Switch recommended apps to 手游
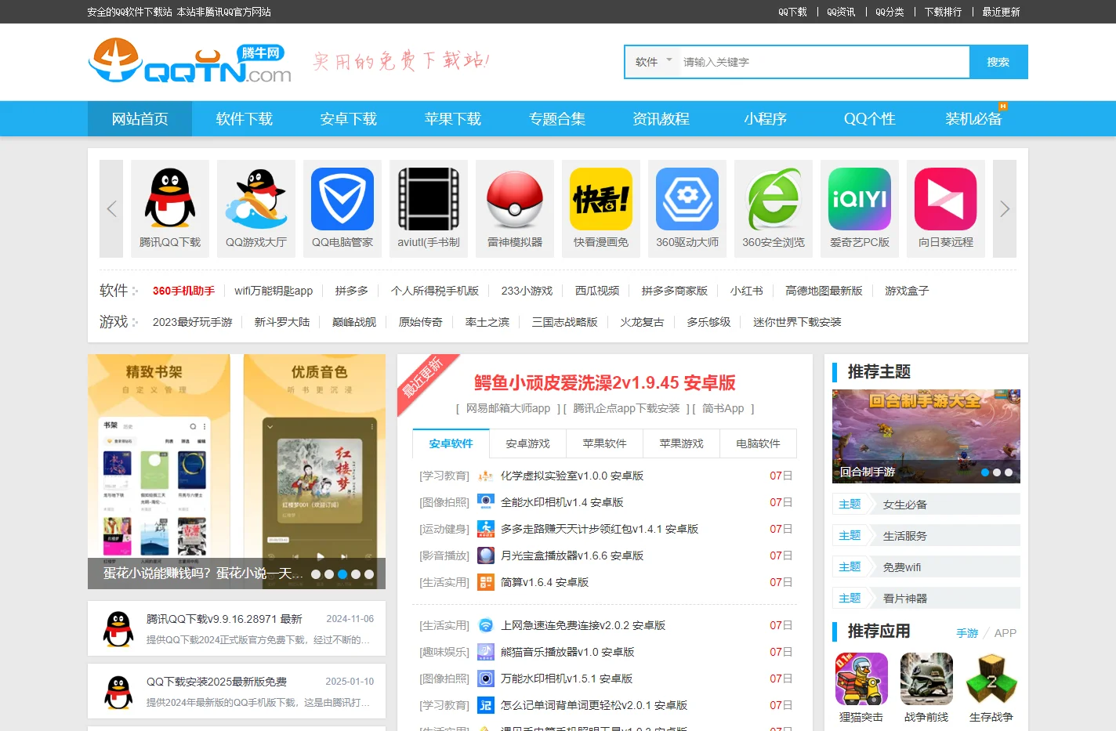 967,633
